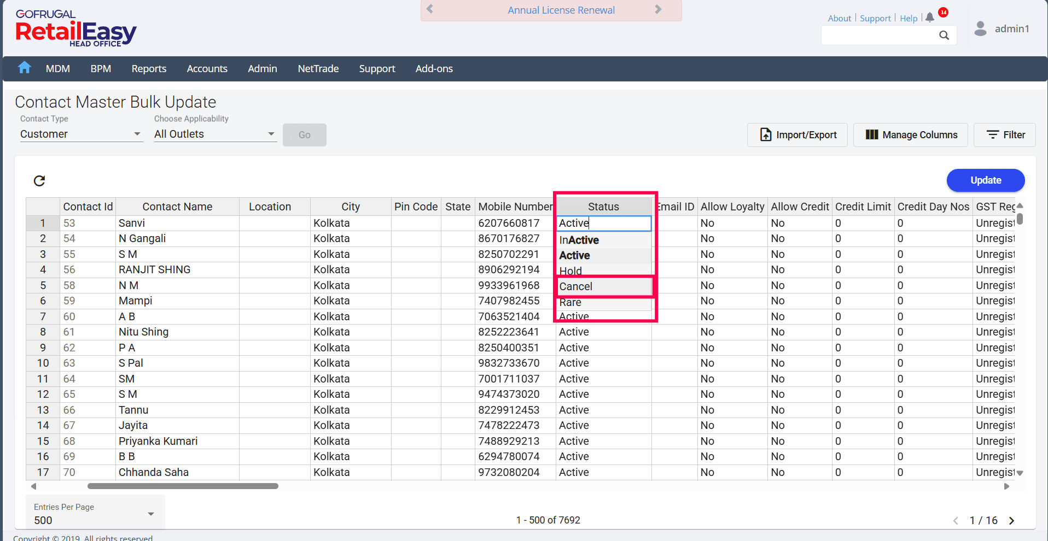The height and width of the screenshot is (541, 1048).
Task: Click City cell for Jayita row
Action: (x=351, y=425)
